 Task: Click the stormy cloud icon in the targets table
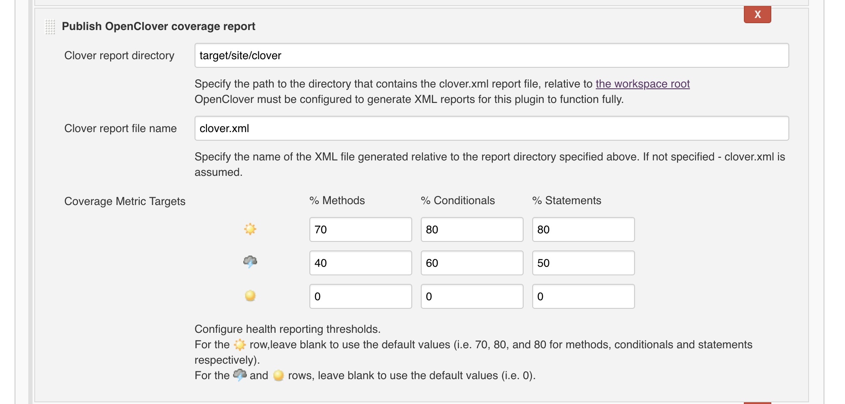click(x=250, y=261)
